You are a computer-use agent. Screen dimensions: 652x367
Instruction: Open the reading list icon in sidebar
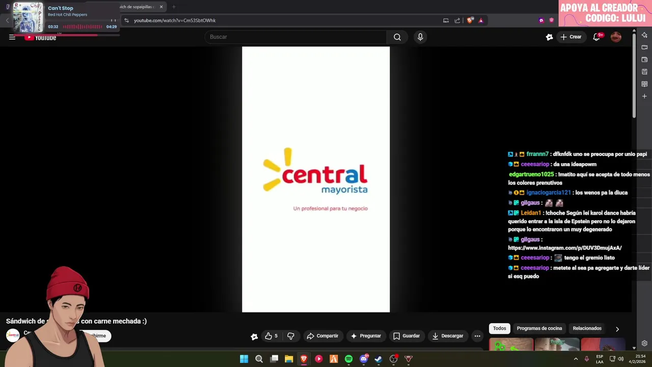(644, 84)
